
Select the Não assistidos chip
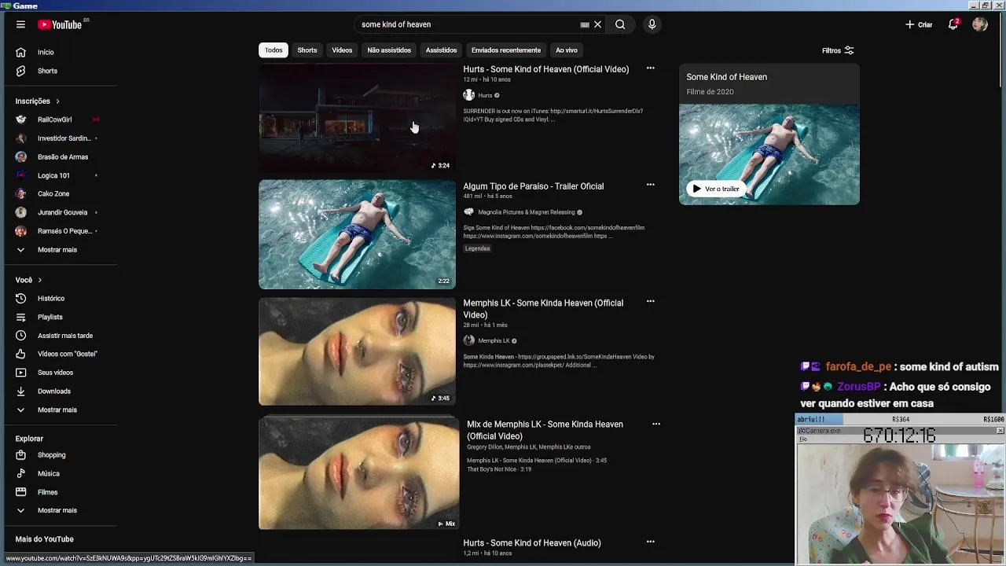pos(389,50)
